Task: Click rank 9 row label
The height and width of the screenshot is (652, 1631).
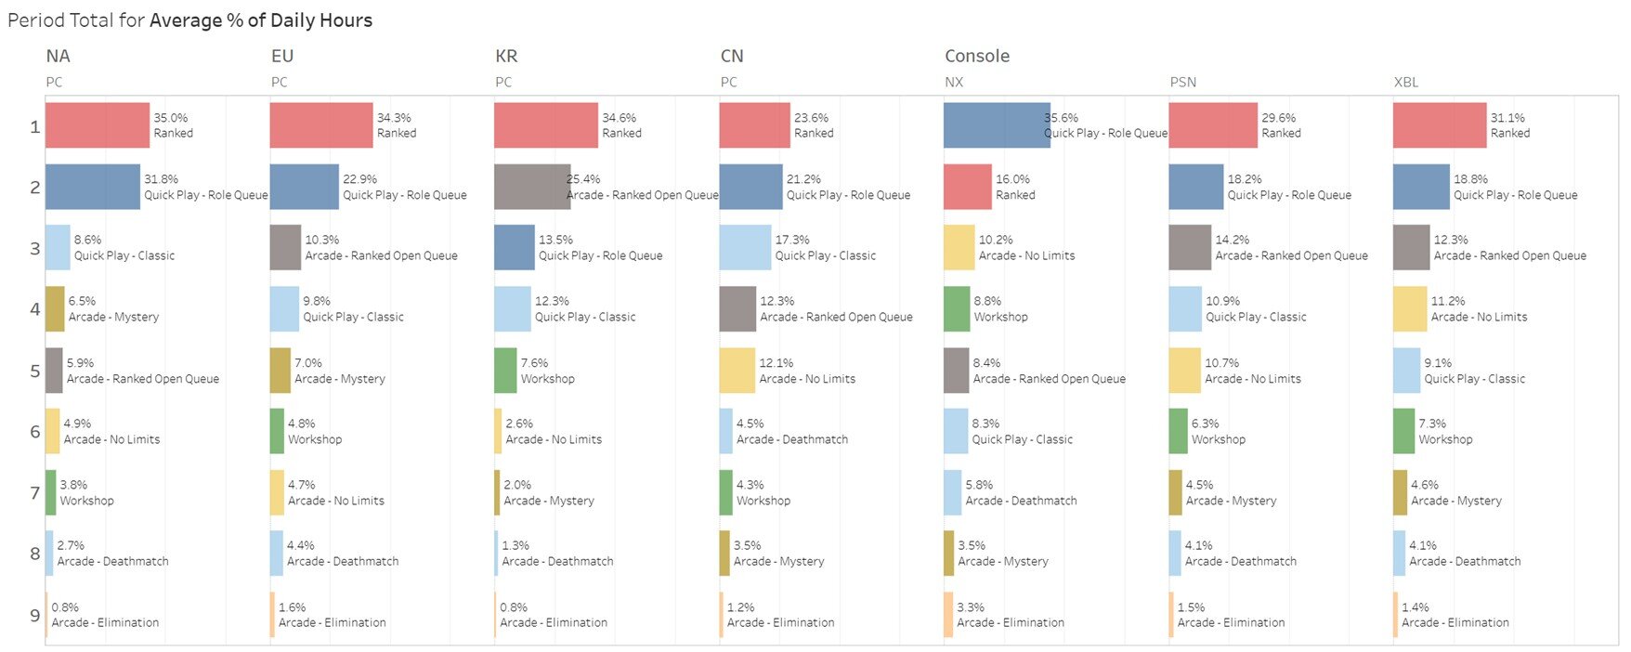Action: (x=35, y=615)
